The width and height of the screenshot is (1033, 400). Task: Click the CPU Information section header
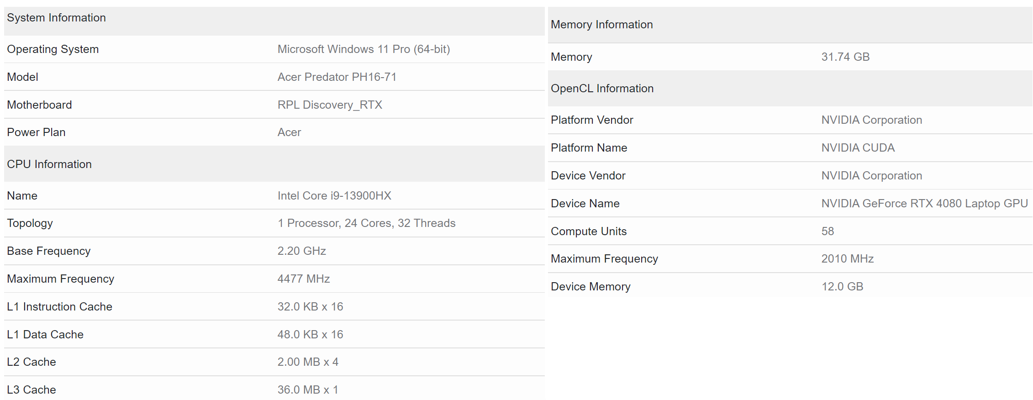49,164
